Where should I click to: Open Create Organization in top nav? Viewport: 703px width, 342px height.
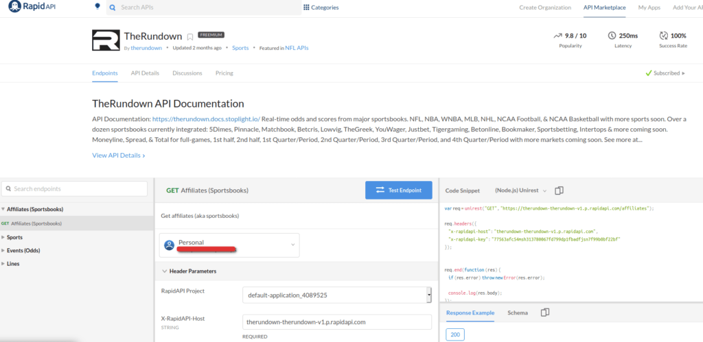coord(545,8)
